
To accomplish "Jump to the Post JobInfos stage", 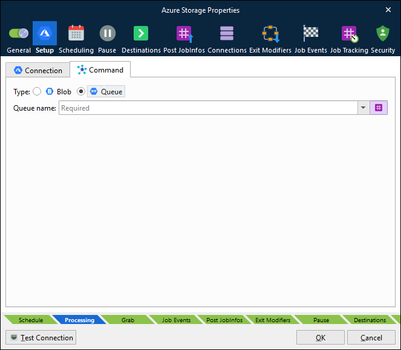I will (x=224, y=320).
